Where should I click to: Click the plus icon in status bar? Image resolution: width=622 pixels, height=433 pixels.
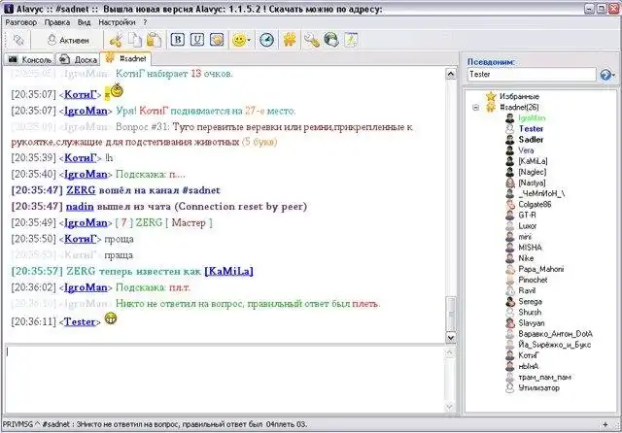click(x=605, y=424)
